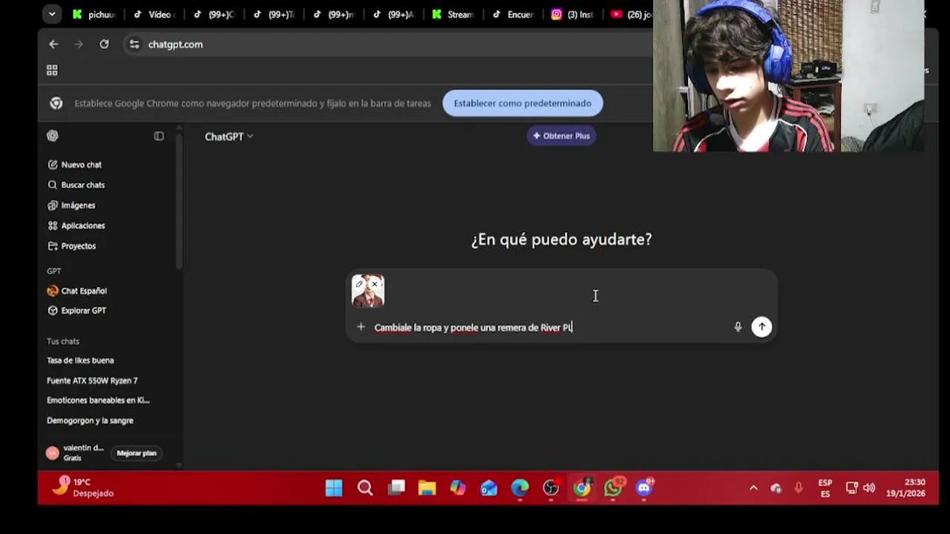950x534 pixels.
Task: Open chat 'Tasa de likes buena'
Action: 80,360
